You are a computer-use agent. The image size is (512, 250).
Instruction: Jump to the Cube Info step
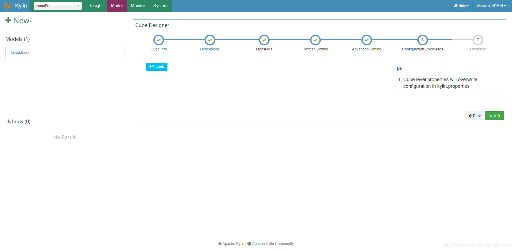pyautogui.click(x=159, y=40)
